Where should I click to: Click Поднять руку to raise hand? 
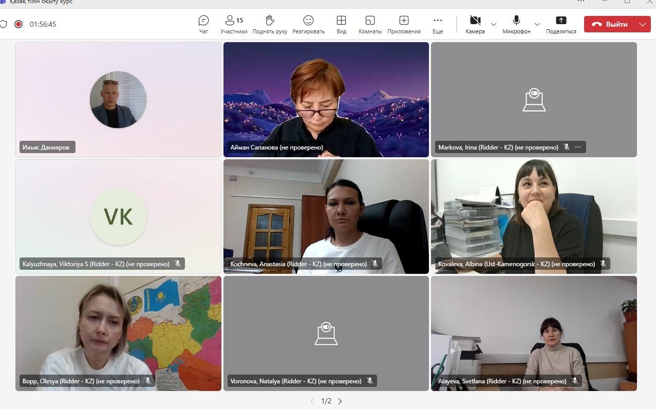(270, 24)
